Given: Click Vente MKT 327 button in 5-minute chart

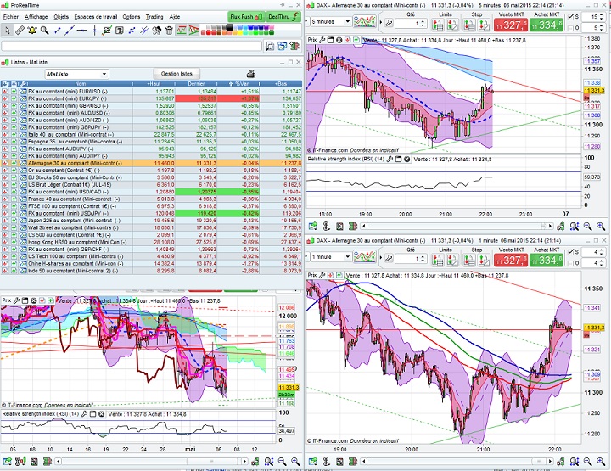Looking at the screenshot, I should pos(511,25).
